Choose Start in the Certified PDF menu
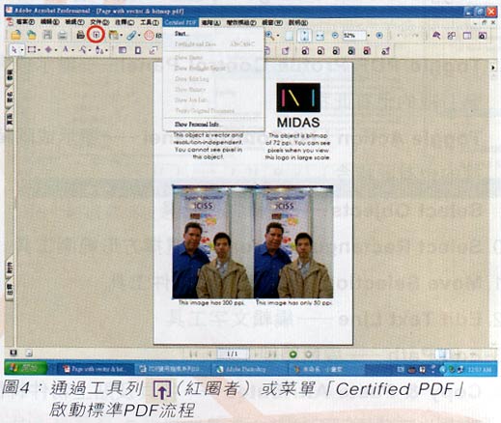Screen dimensions: 501x423 181,34
